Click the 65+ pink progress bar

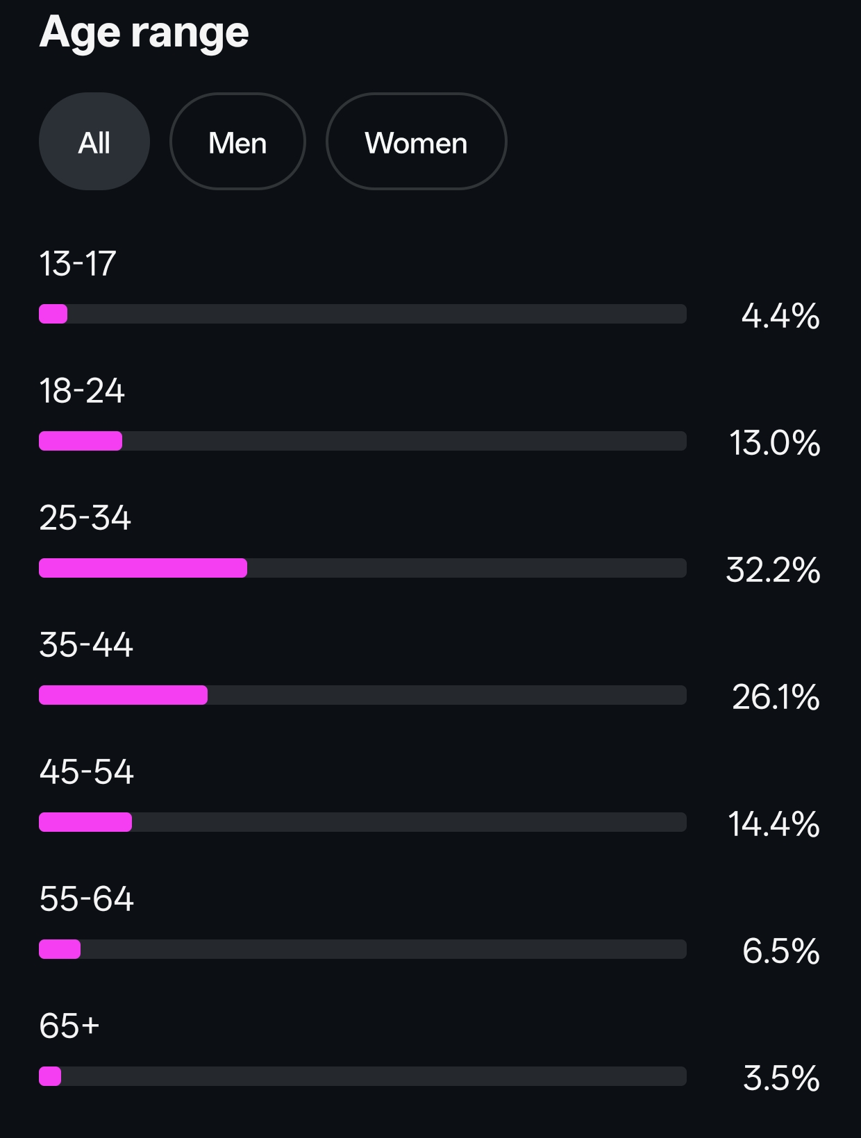(50, 1076)
